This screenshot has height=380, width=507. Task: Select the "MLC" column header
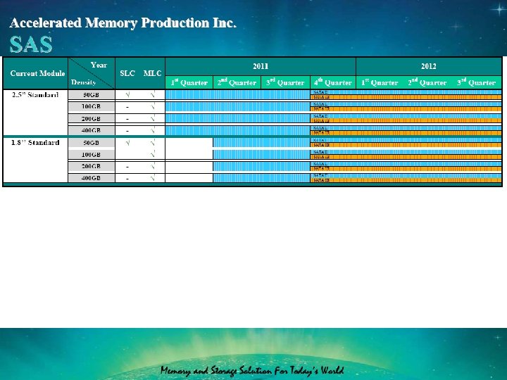(152, 73)
